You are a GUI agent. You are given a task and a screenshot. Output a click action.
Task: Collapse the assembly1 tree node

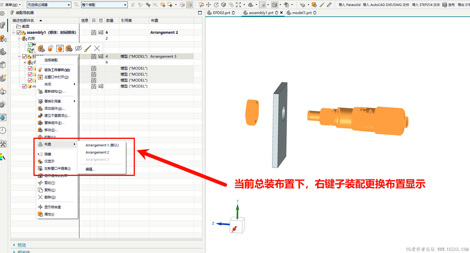(14, 33)
